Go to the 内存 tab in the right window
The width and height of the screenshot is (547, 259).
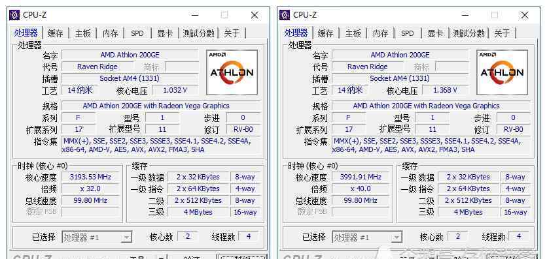click(x=381, y=33)
